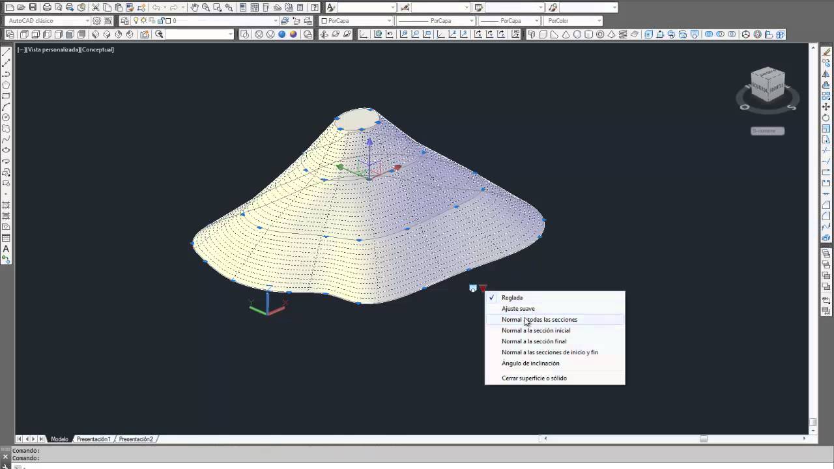Expand the undo history dropdown arrow

pyautogui.click(x=164, y=7)
